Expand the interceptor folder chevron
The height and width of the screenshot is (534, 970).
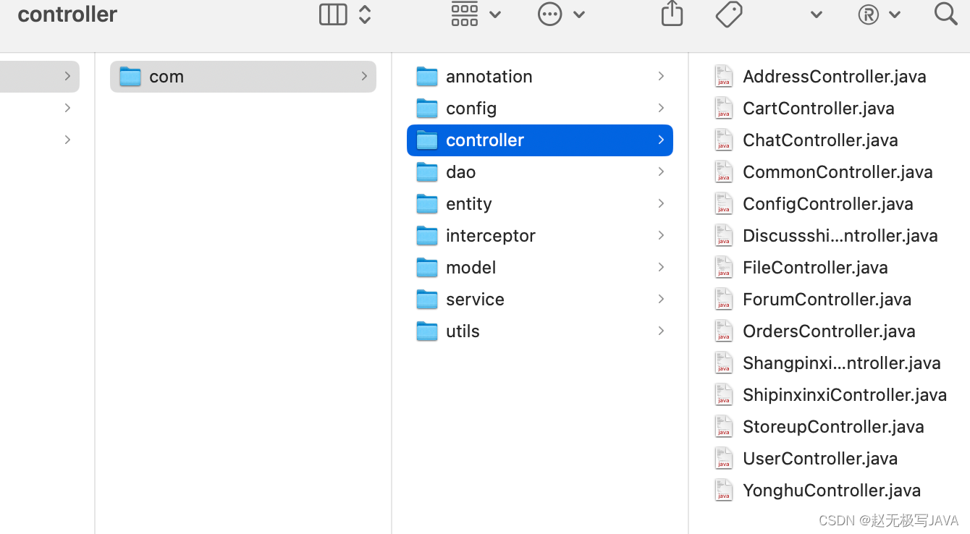point(661,235)
